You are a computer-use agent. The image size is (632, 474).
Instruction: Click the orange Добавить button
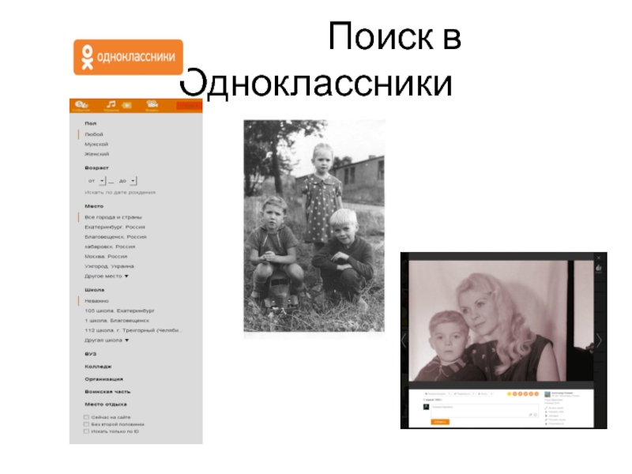point(440,422)
